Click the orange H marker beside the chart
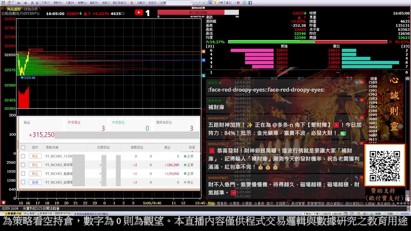 pyautogui.click(x=203, y=51)
